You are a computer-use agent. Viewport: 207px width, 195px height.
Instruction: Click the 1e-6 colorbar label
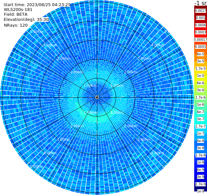tap(201, 104)
